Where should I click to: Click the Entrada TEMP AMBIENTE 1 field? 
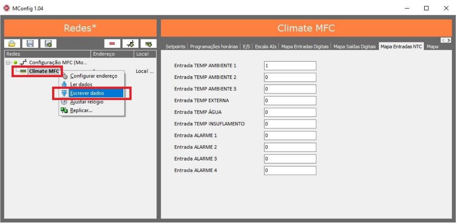point(290,66)
